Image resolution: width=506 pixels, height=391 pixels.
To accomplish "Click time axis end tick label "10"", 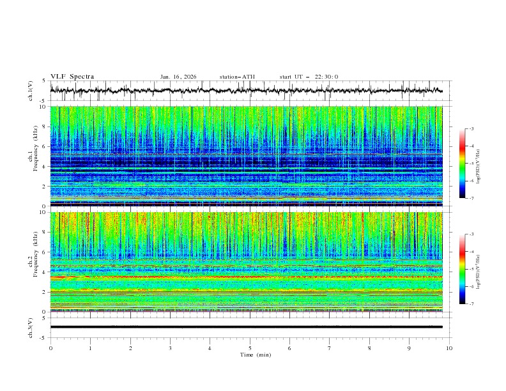I will (449, 348).
